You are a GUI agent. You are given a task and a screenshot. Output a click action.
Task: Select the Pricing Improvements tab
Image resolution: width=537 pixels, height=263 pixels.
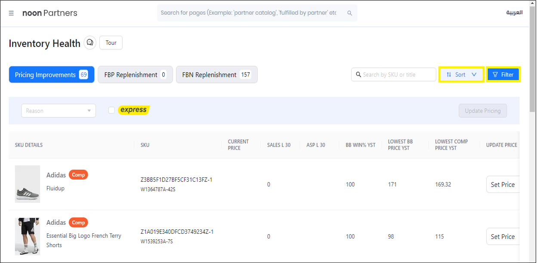tap(51, 75)
